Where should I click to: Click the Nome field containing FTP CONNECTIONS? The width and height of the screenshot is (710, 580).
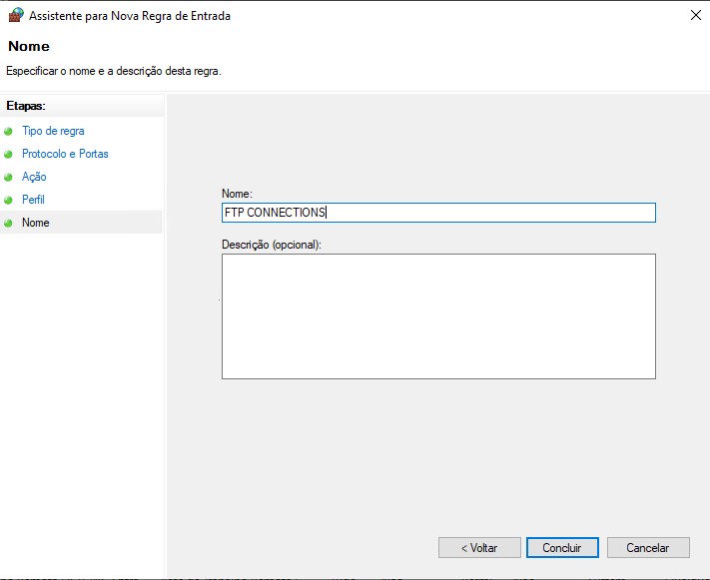pyautogui.click(x=437, y=213)
